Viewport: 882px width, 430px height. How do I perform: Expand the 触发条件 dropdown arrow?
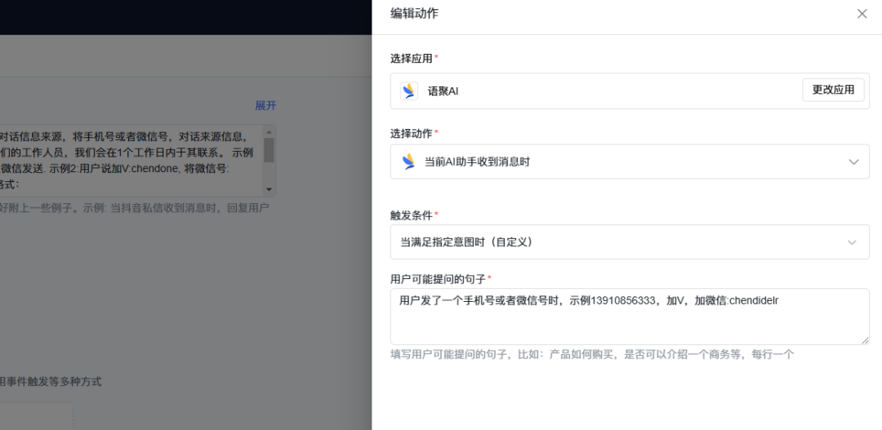click(852, 242)
